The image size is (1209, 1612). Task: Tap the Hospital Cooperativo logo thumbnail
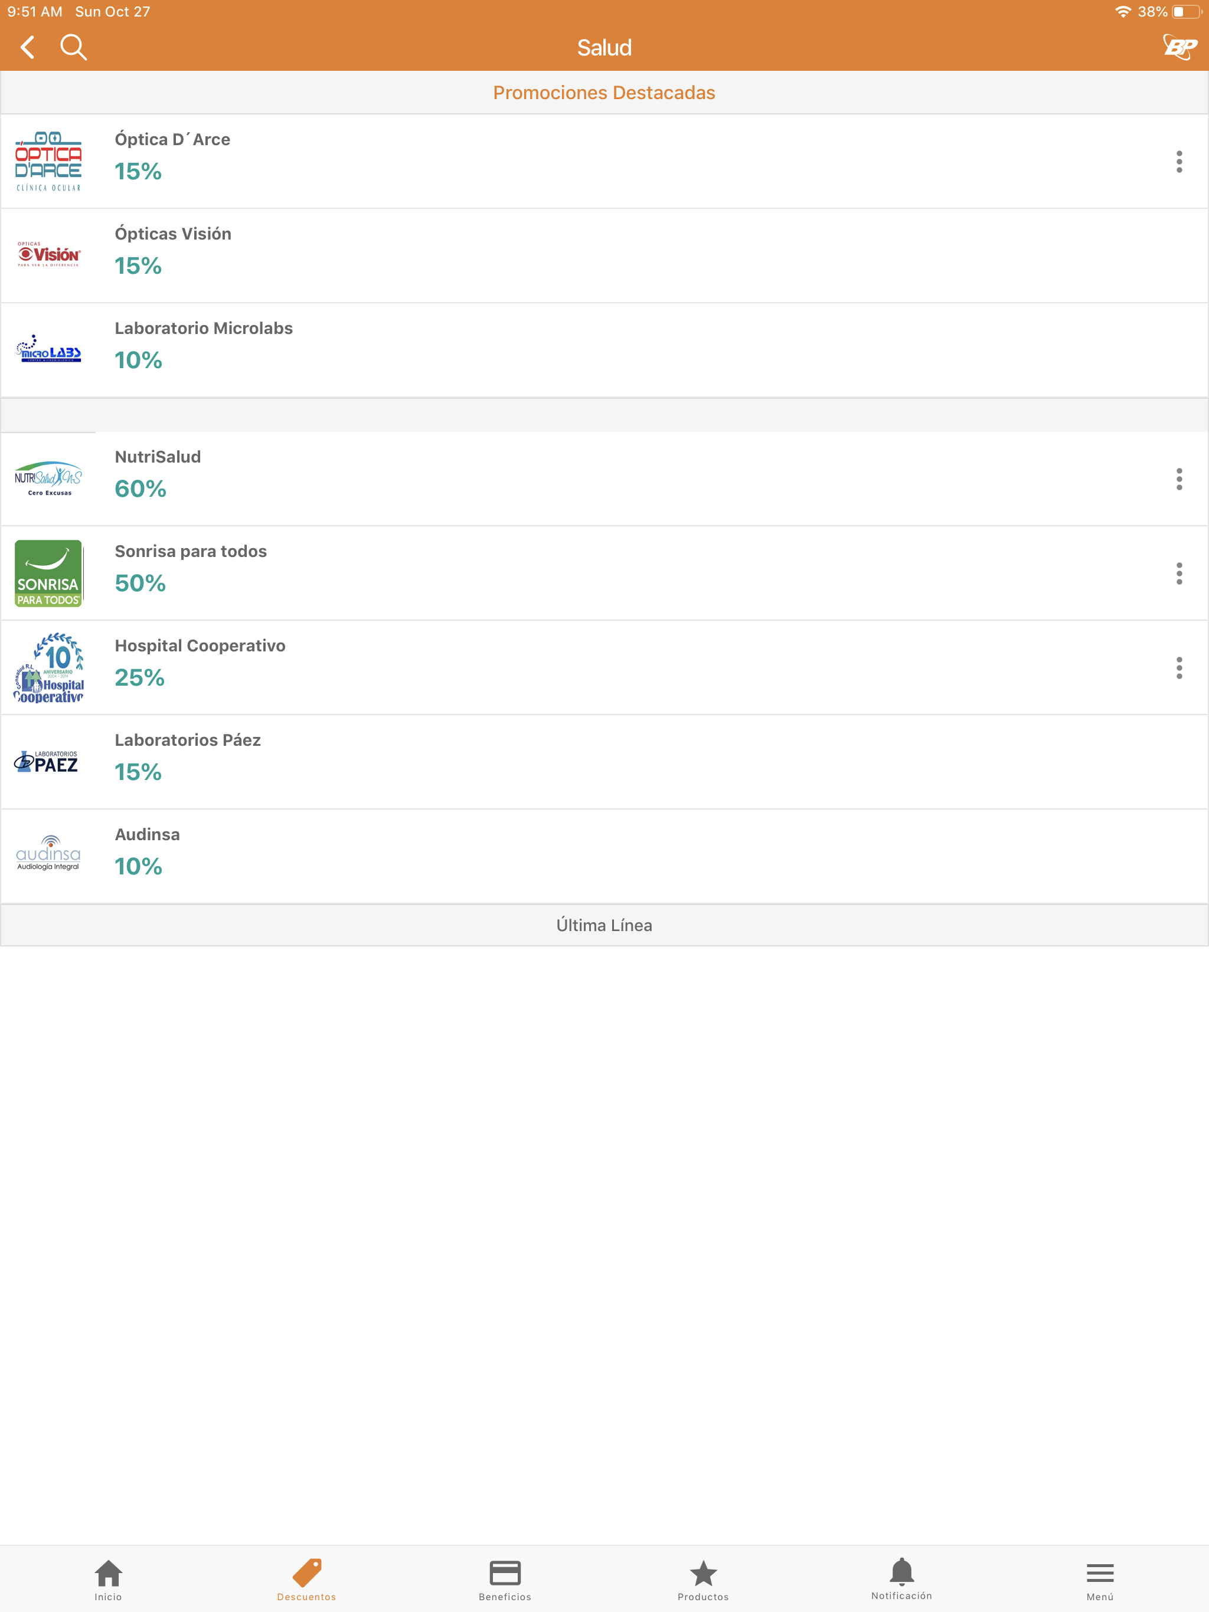point(49,667)
